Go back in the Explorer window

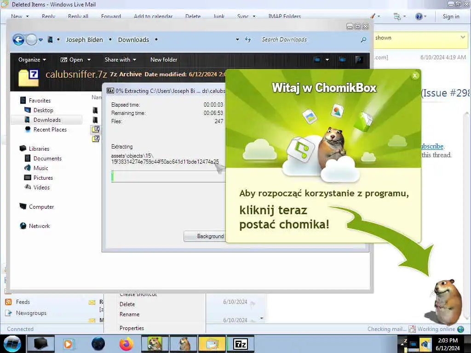click(18, 40)
